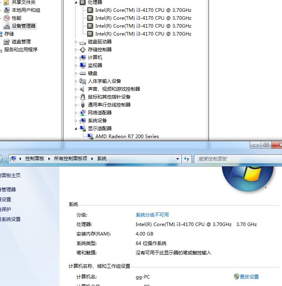
Task: Expand the 网络适配器 node
Action: [x=76, y=113]
